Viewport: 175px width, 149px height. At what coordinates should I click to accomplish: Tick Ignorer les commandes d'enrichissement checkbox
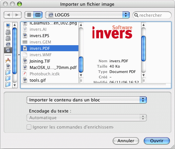[x=29, y=127]
